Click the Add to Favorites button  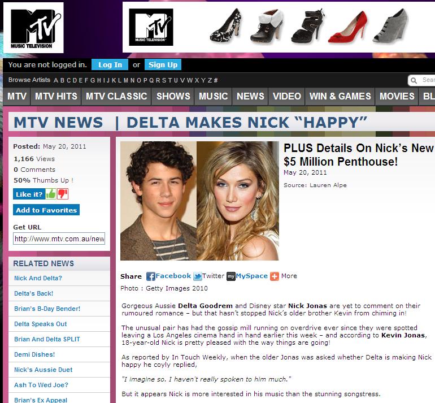[x=46, y=210]
